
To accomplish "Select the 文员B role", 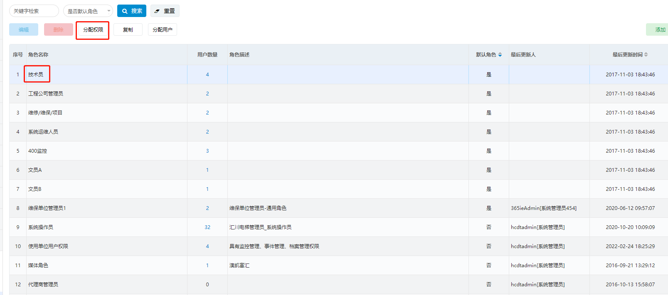I will tap(35, 189).
